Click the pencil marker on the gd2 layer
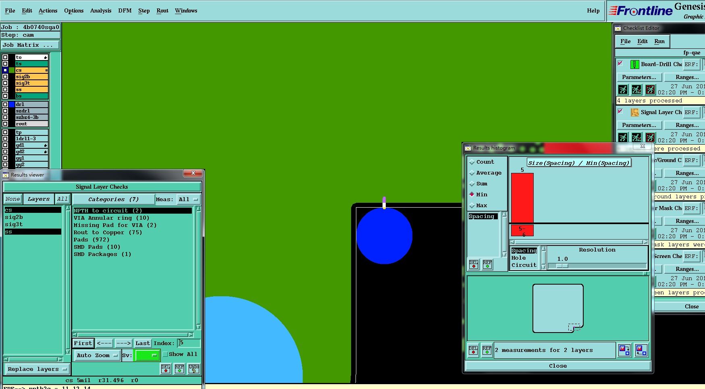The width and height of the screenshot is (705, 389). coord(46,152)
